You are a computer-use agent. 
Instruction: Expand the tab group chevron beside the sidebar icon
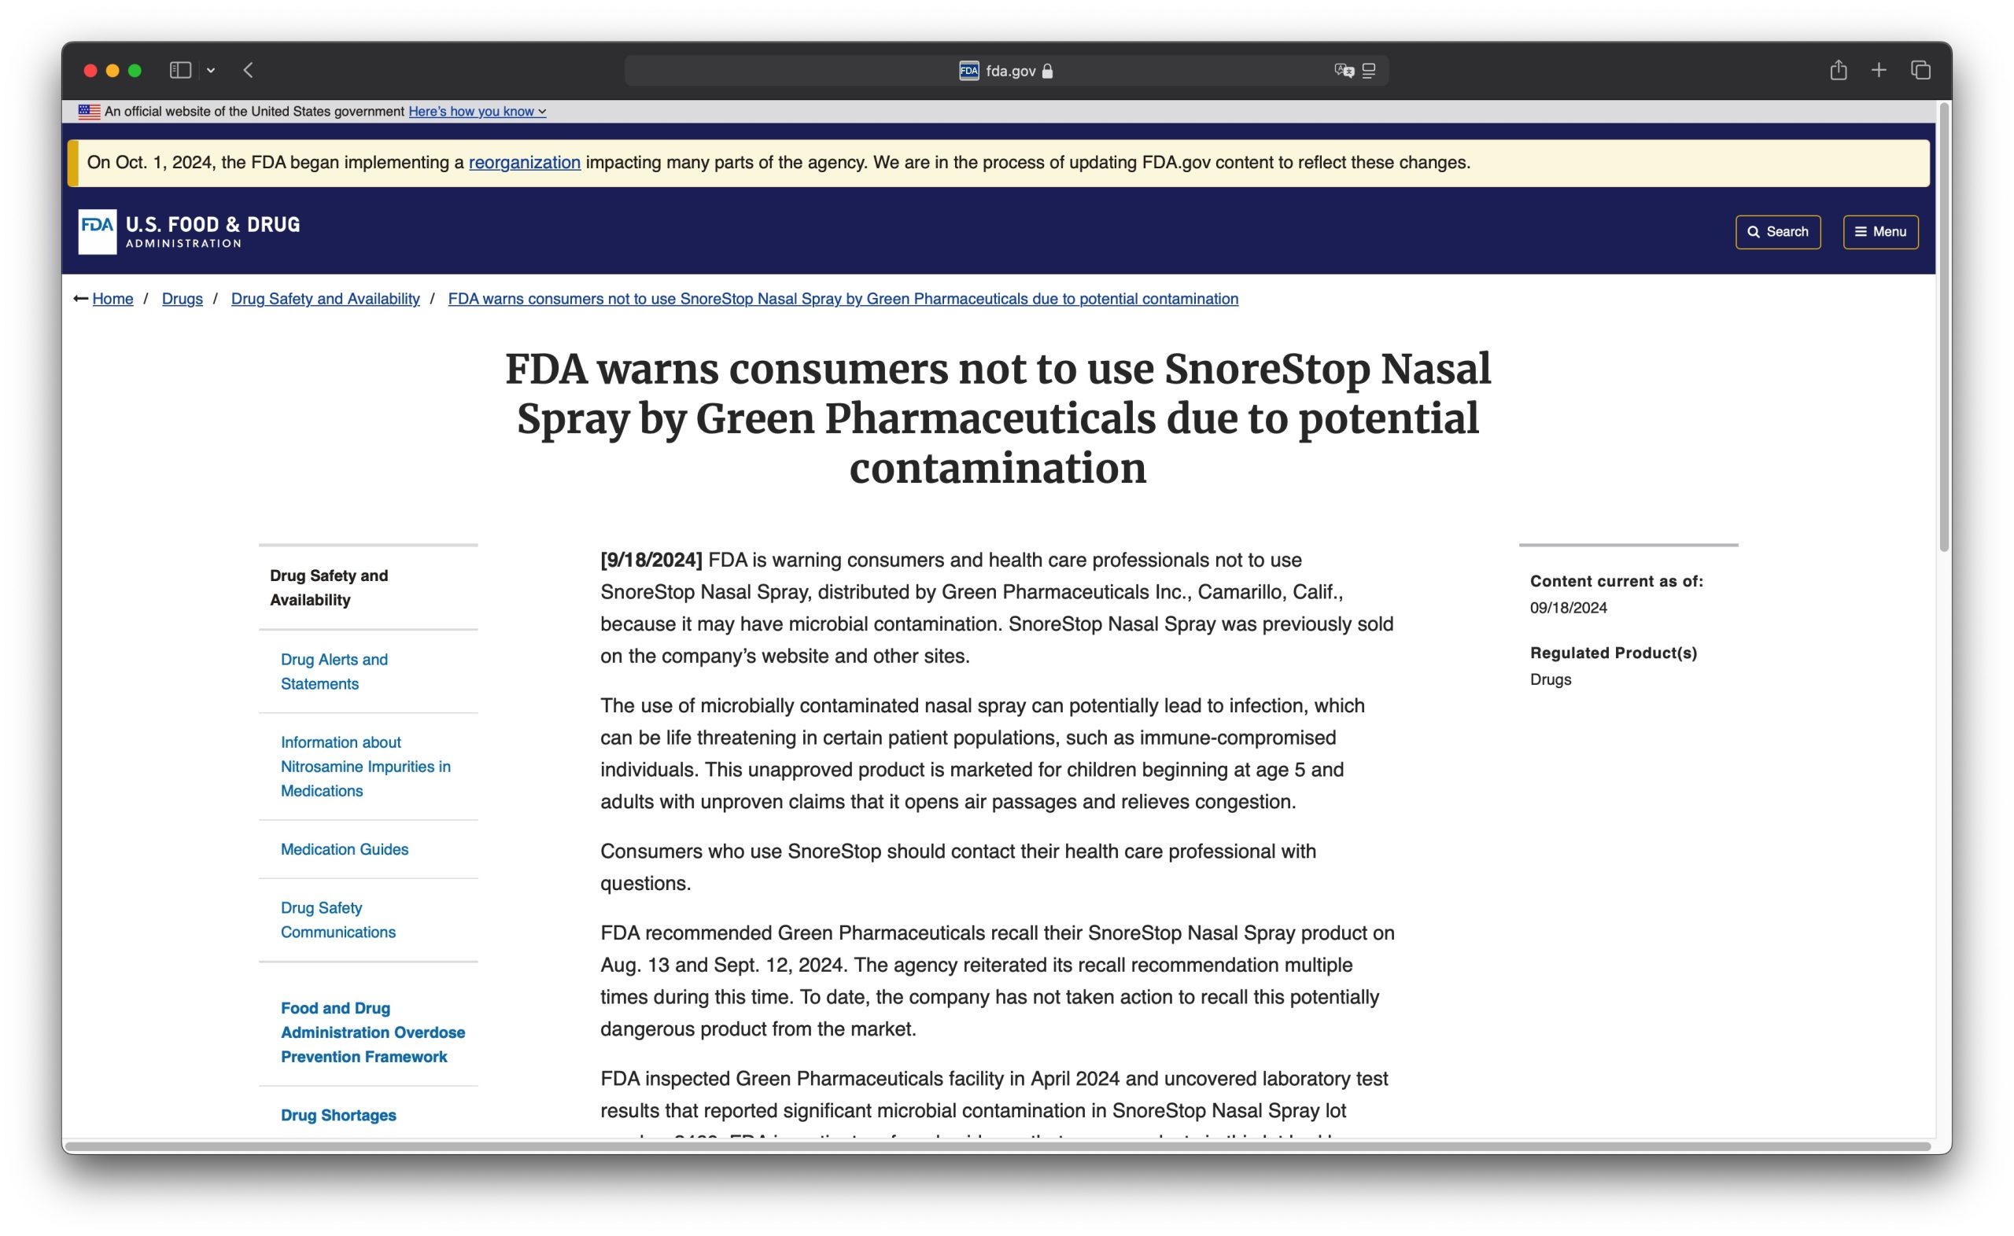pyautogui.click(x=212, y=70)
